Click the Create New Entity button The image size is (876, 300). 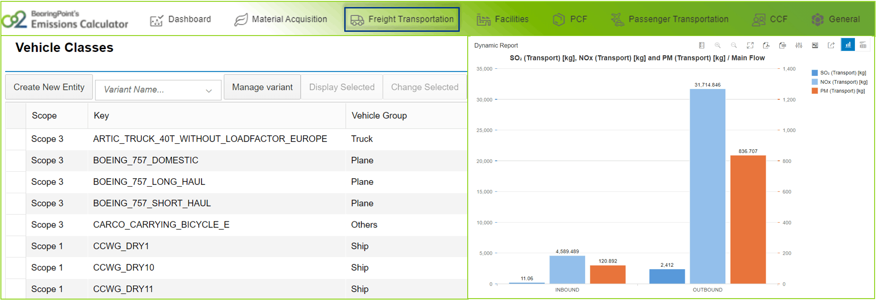coord(49,87)
